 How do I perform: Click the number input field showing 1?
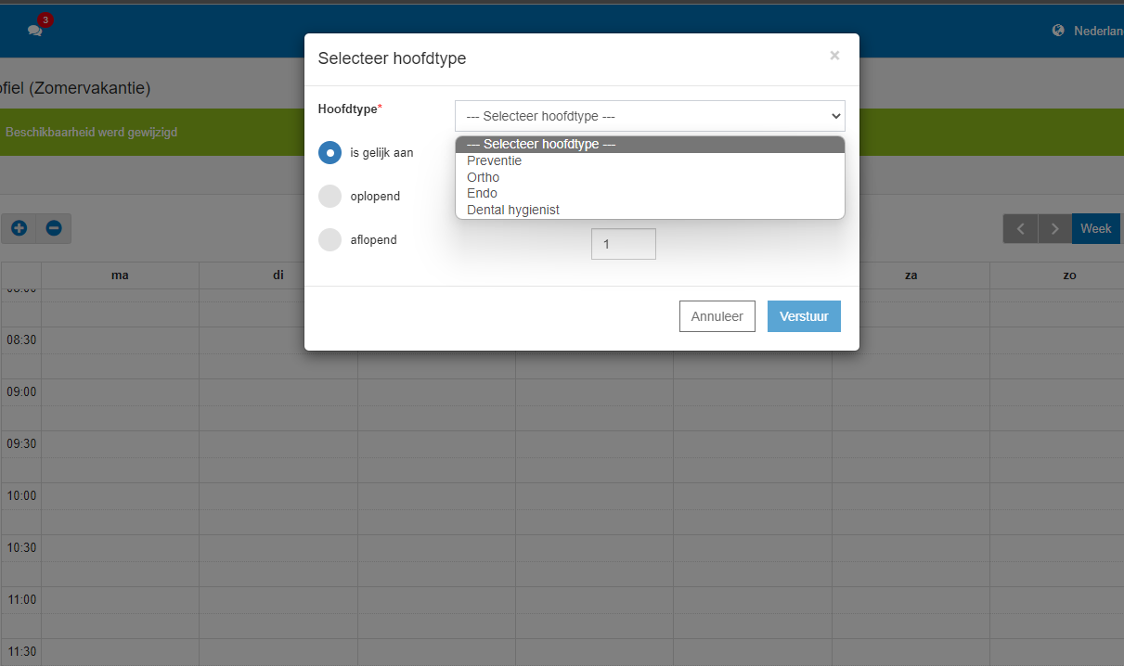coord(623,244)
